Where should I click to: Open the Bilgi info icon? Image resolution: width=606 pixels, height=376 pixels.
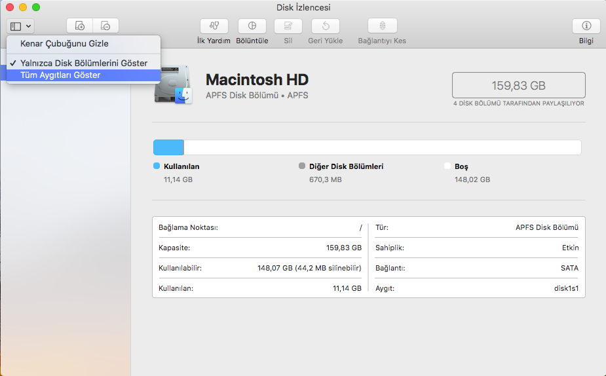(x=586, y=26)
